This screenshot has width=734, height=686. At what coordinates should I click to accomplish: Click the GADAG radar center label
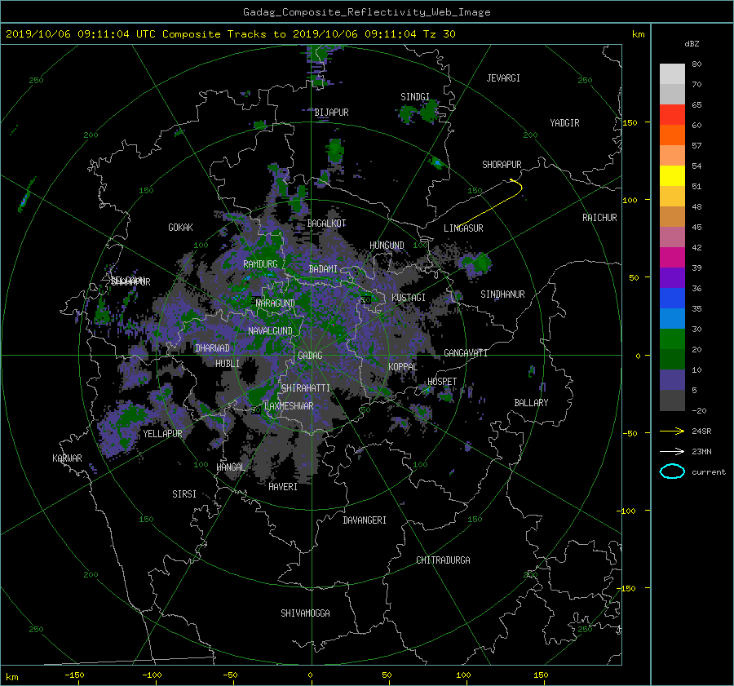click(x=310, y=356)
